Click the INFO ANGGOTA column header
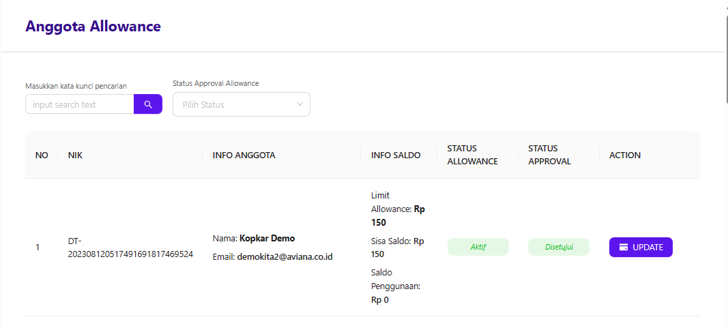The image size is (728, 328). 244,155
